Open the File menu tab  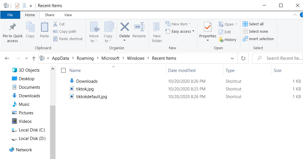[10, 15]
